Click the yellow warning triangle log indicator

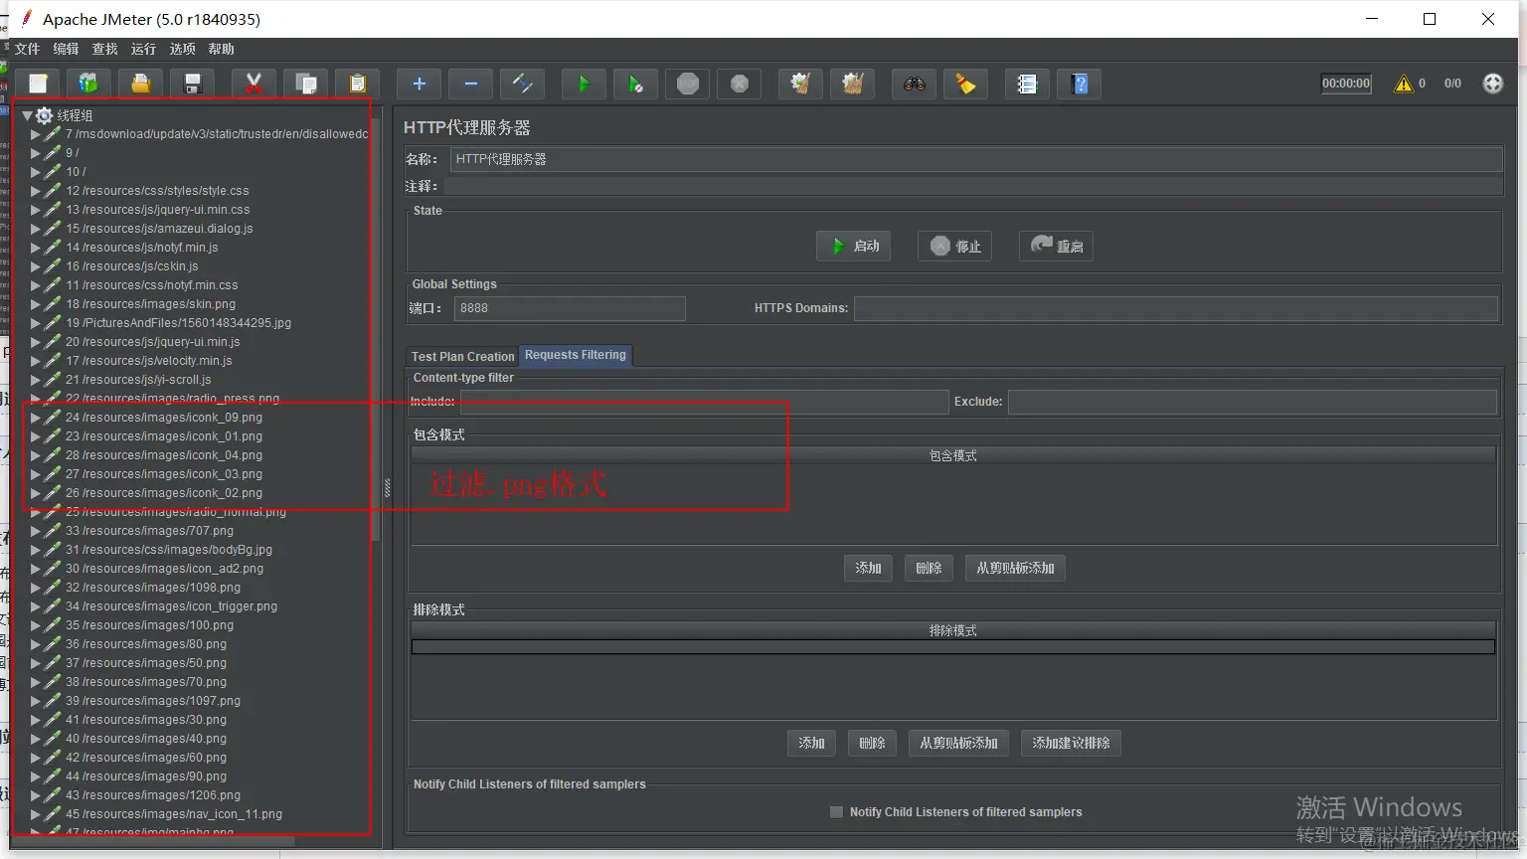coord(1404,84)
